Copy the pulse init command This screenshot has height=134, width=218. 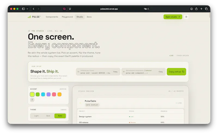point(115,72)
